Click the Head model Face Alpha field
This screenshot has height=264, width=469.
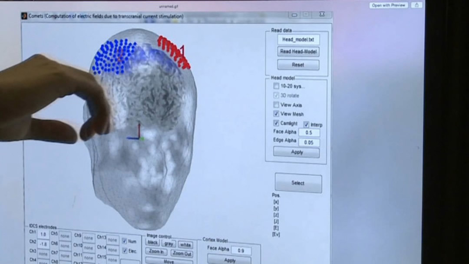[x=309, y=132]
